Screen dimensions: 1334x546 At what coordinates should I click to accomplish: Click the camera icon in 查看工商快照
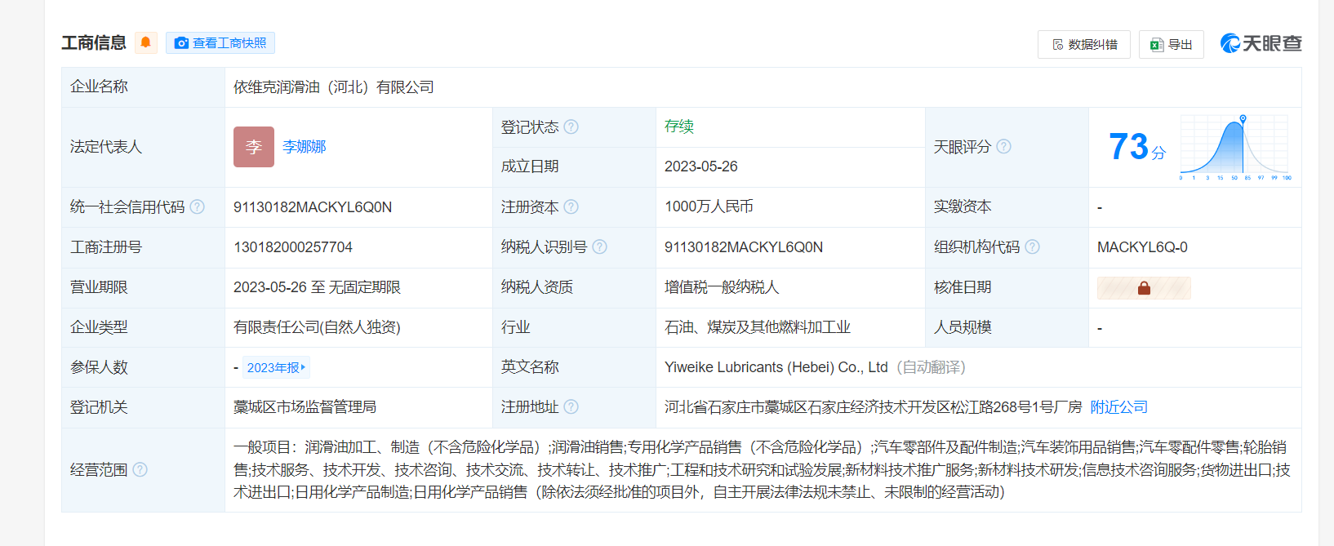click(181, 43)
